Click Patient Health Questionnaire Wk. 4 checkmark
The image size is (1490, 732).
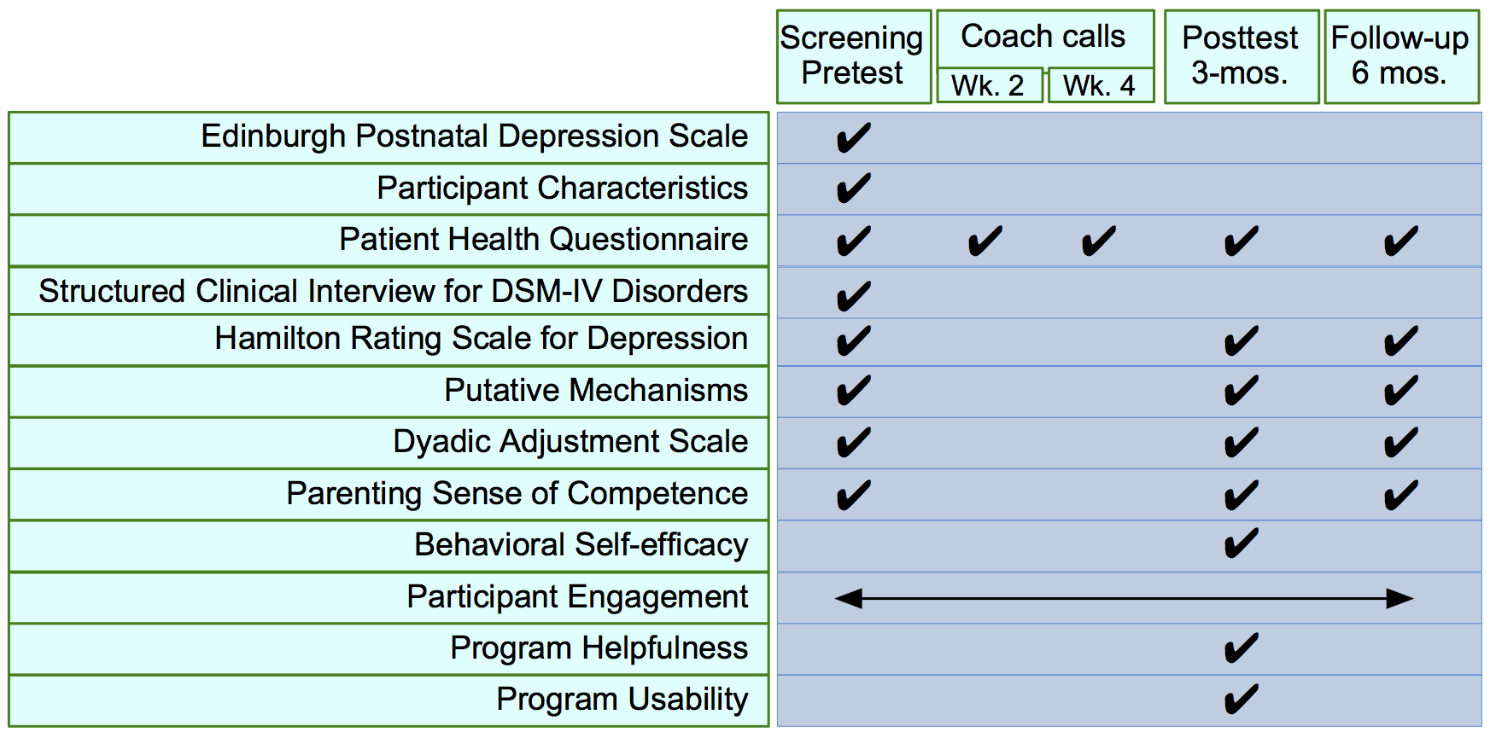tap(1098, 241)
